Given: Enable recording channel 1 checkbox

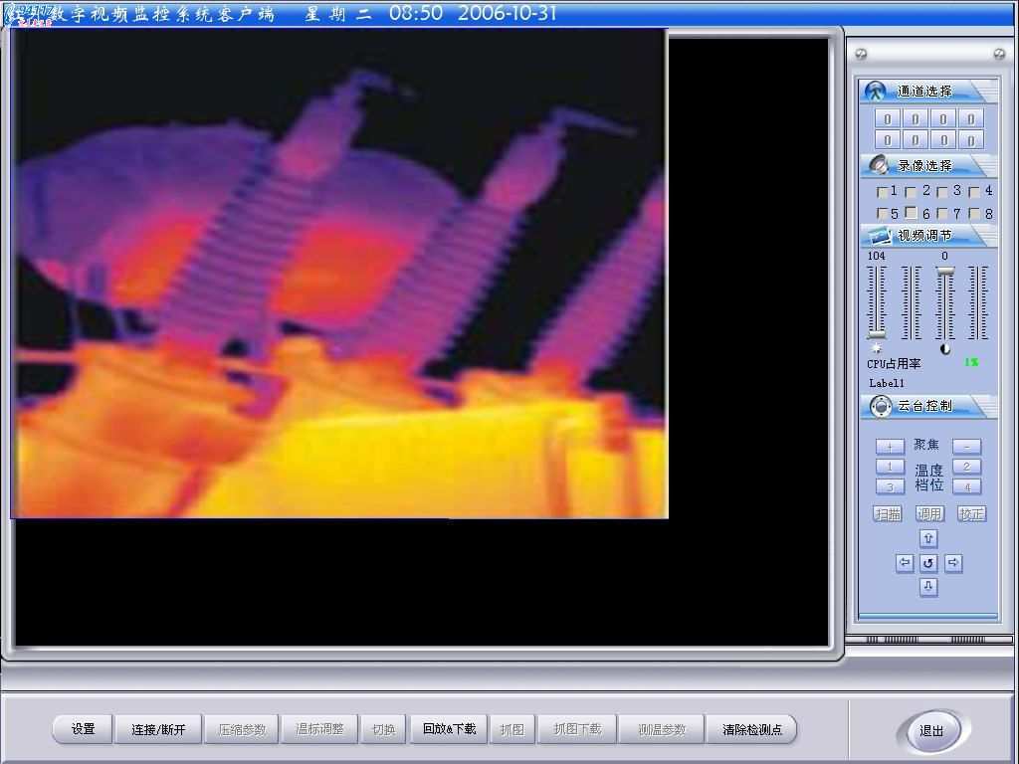Looking at the screenshot, I should (x=882, y=192).
